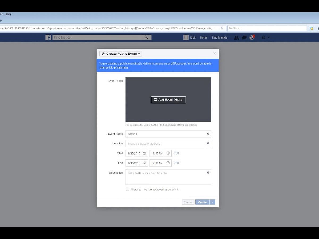Click the Cancel button
This screenshot has height=239, width=319.
pos(188,202)
